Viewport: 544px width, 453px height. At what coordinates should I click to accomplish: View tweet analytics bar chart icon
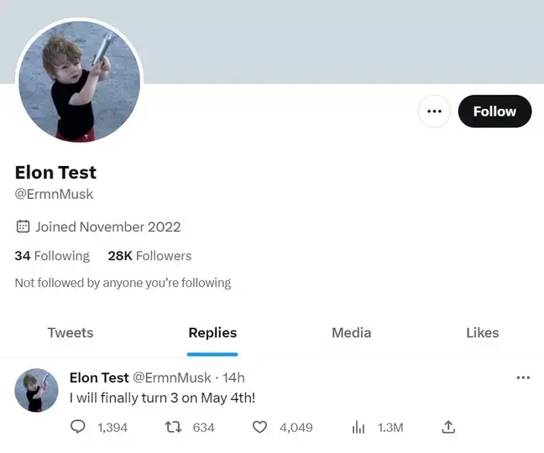pos(358,427)
